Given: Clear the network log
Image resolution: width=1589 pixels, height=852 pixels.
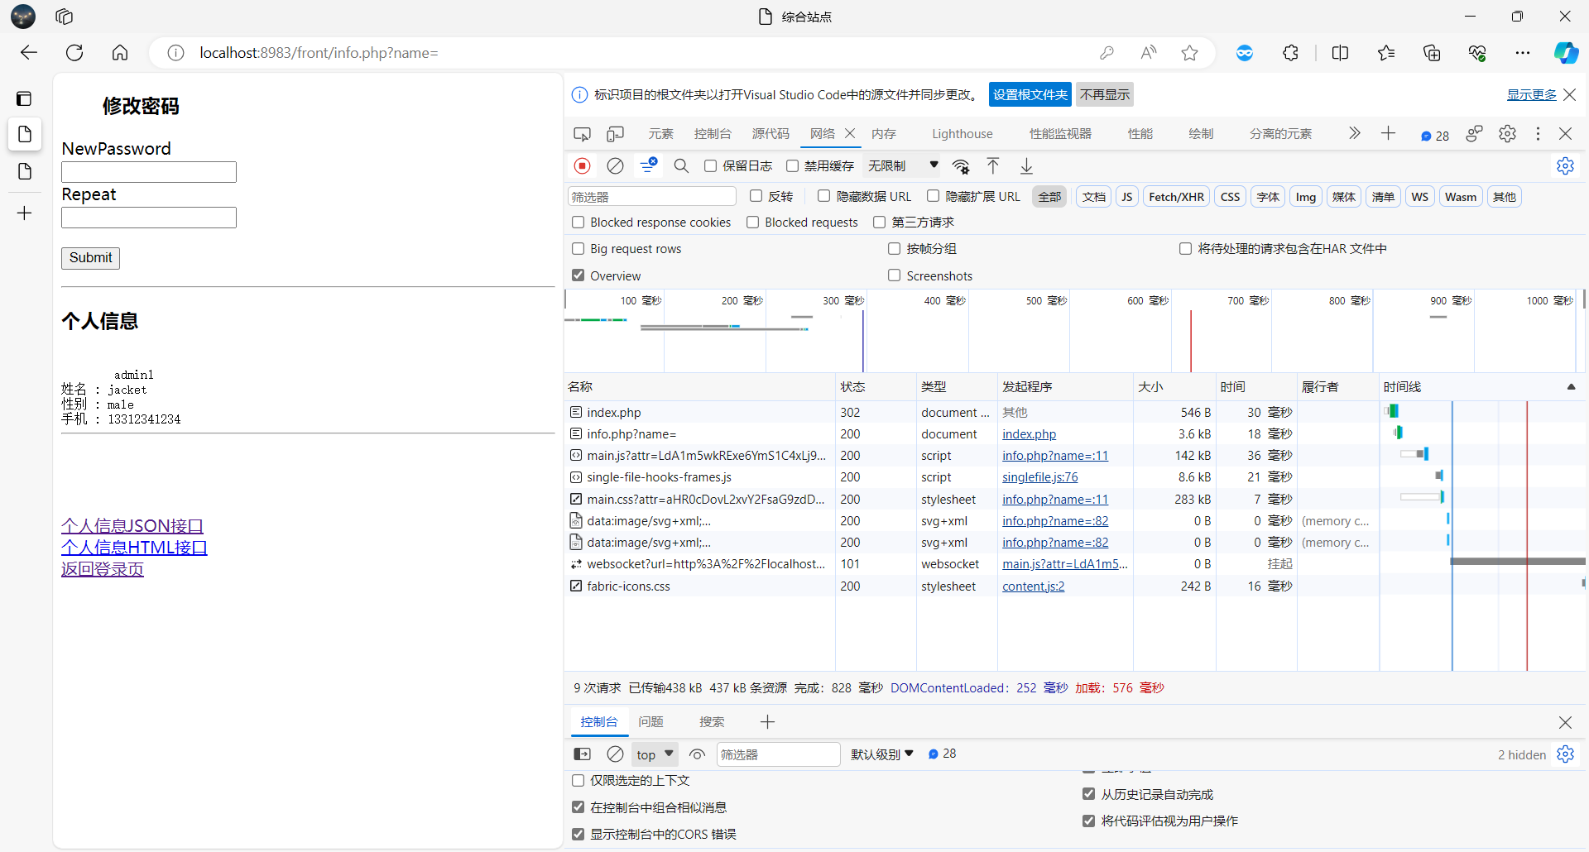Looking at the screenshot, I should (x=615, y=165).
